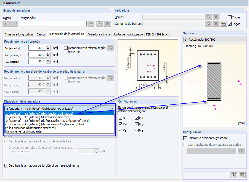The width and height of the screenshot is (249, 182).
Task: Open the Núm. group number dropdown
Action: click(x=10, y=24)
